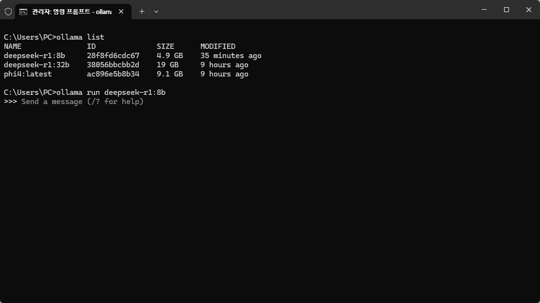Click the >>> prompt marker
The height and width of the screenshot is (303, 540).
[x=10, y=102]
